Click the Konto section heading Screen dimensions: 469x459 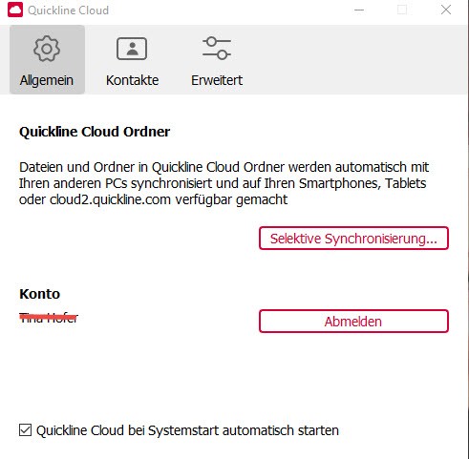coord(39,294)
